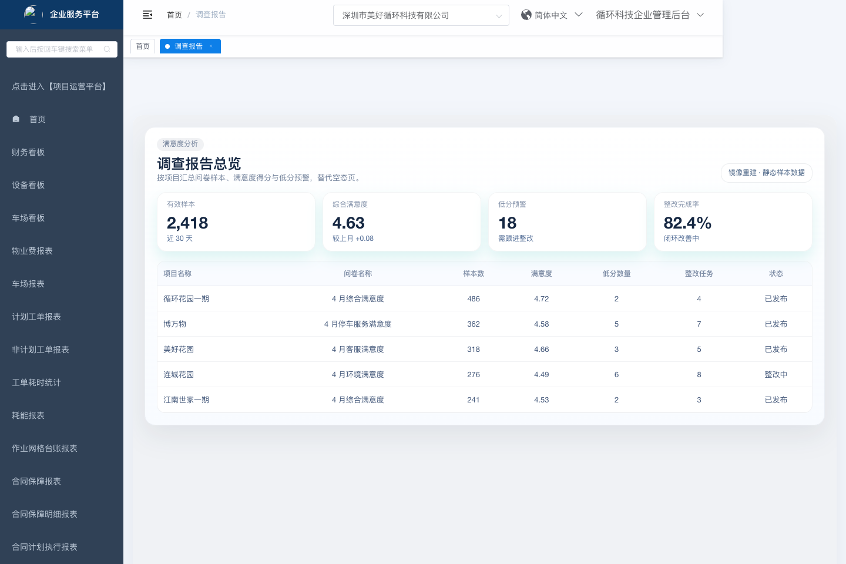Click the home icon beside 首页
This screenshot has width=846, height=564.
pyautogui.click(x=16, y=119)
